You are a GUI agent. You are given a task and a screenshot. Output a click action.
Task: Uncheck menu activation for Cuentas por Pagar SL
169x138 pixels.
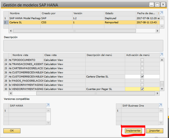142,89
